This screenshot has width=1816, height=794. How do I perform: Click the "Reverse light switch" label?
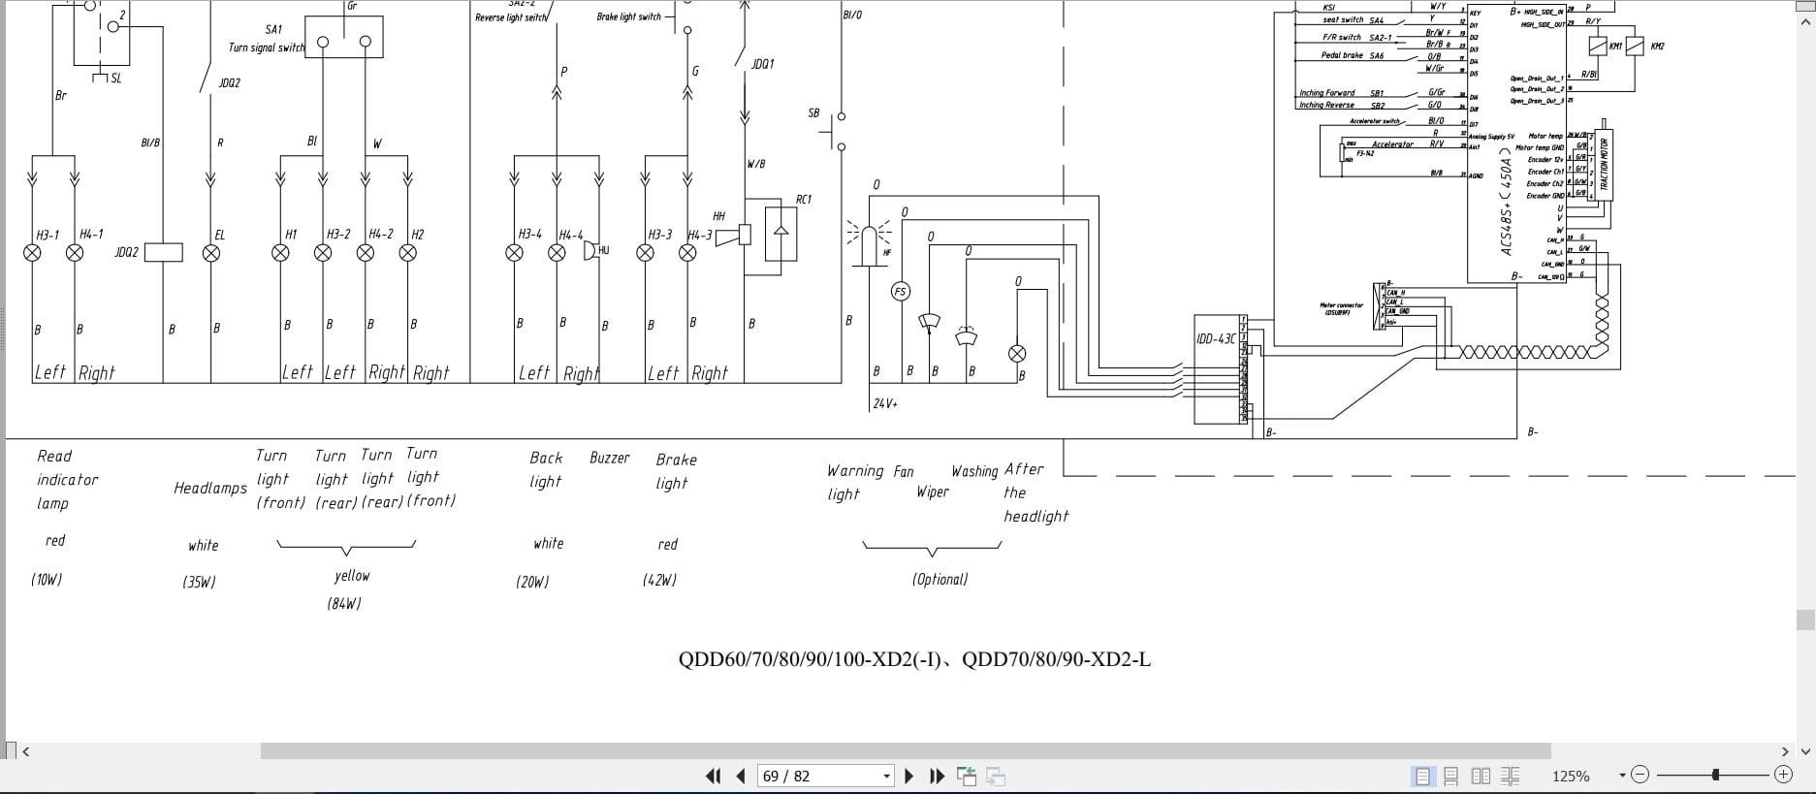point(512,17)
